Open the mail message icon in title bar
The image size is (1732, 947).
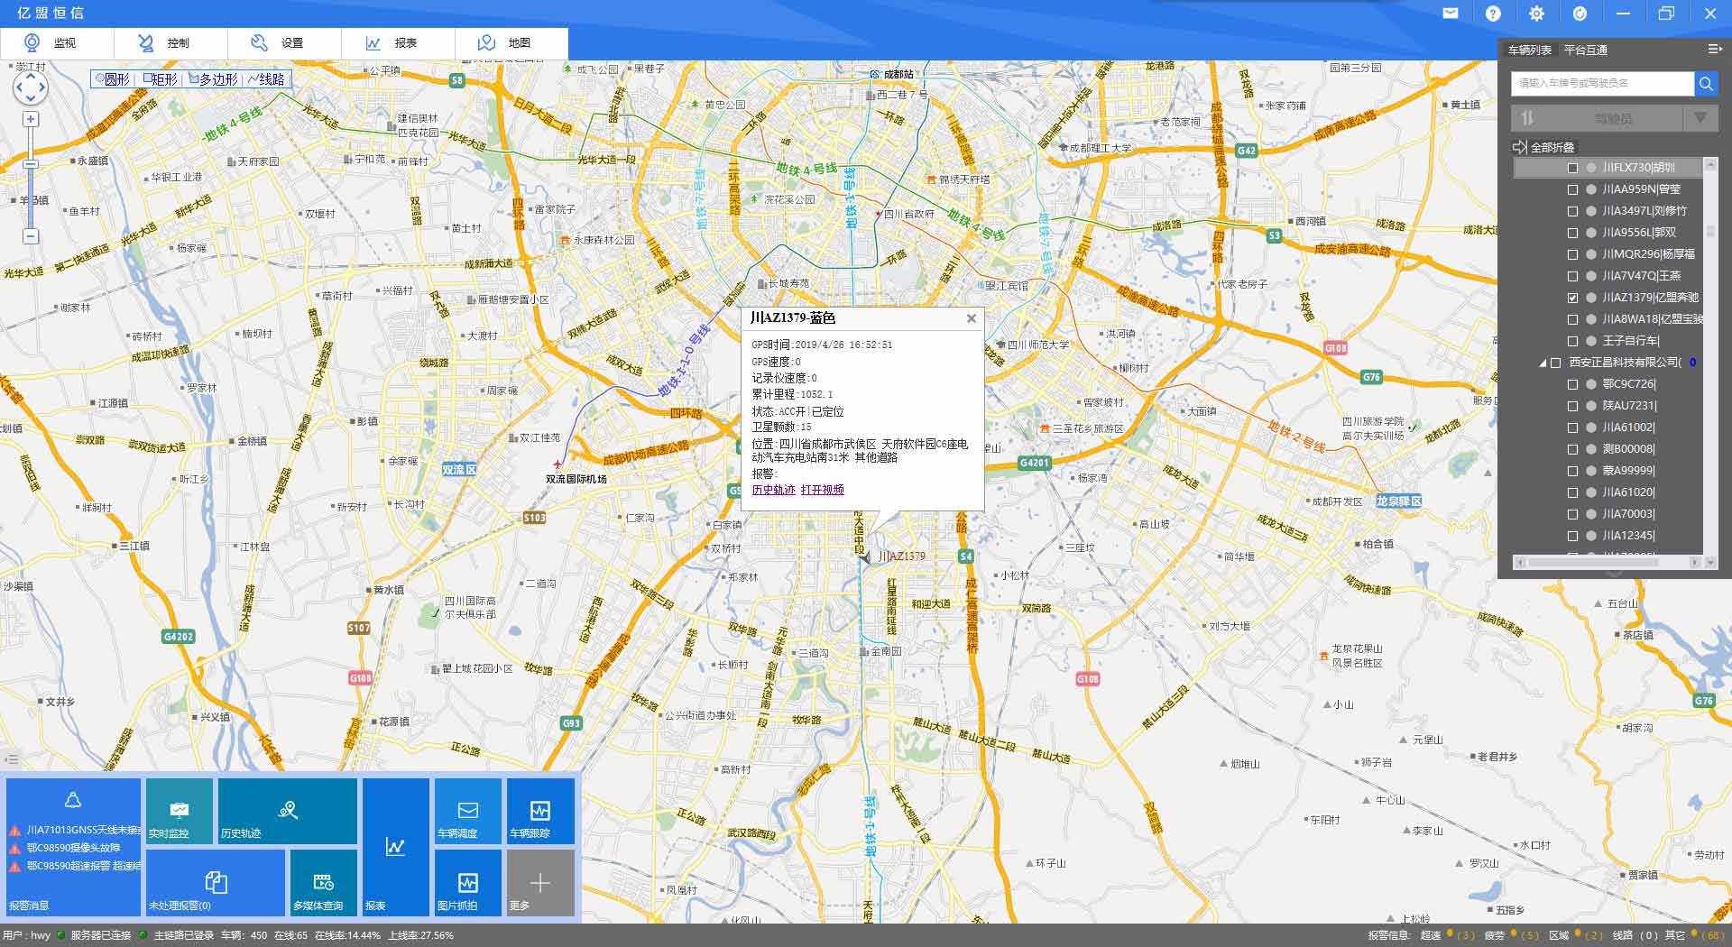tap(1450, 14)
